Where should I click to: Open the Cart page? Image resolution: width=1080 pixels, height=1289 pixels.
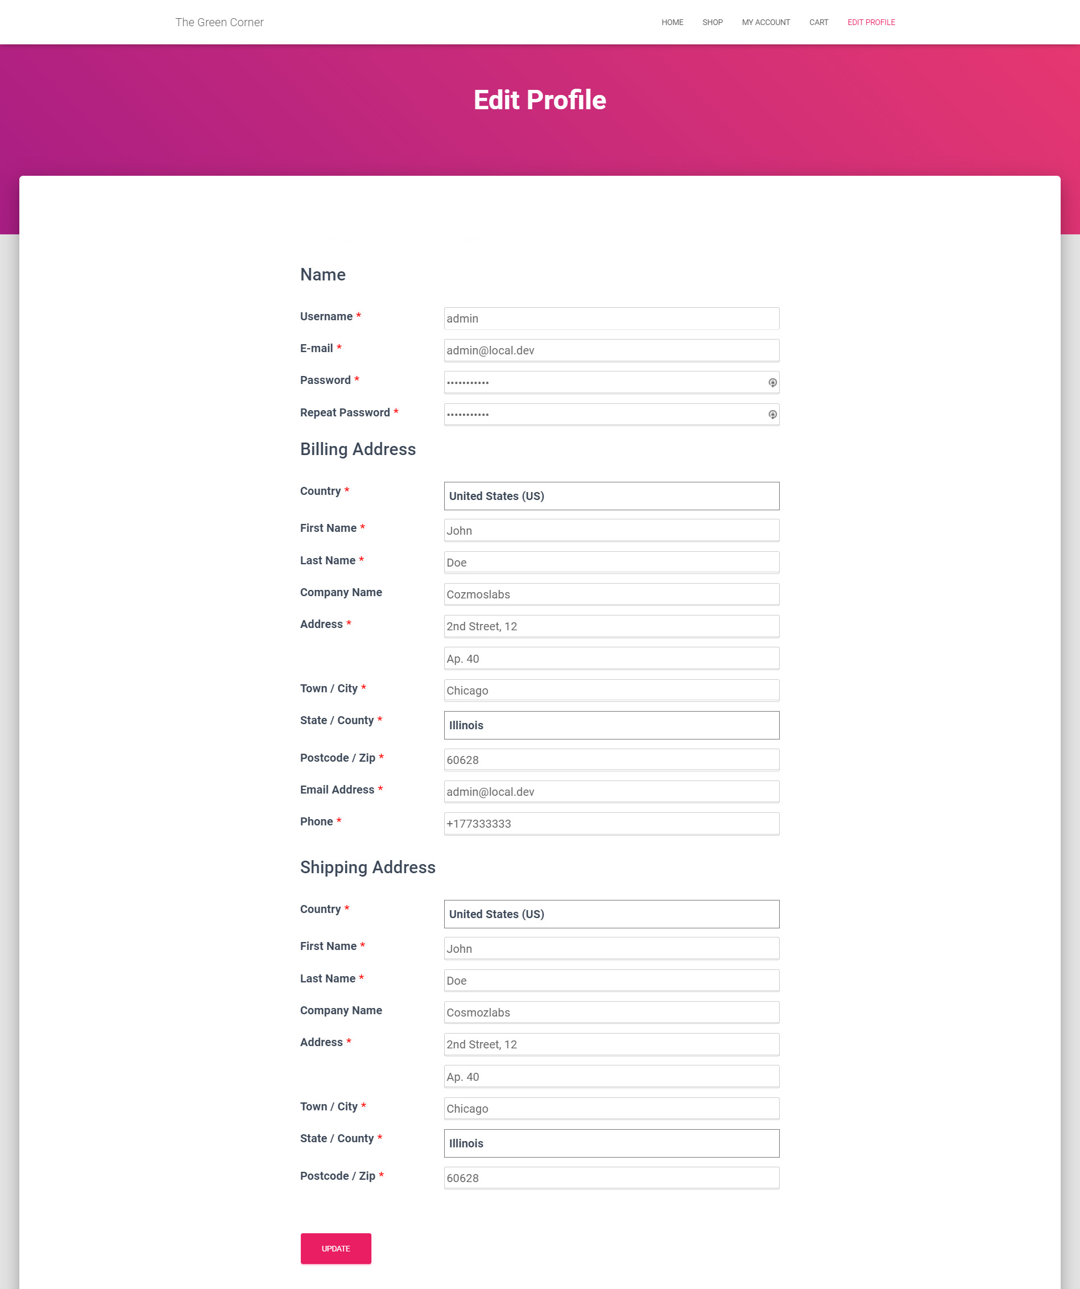click(818, 22)
